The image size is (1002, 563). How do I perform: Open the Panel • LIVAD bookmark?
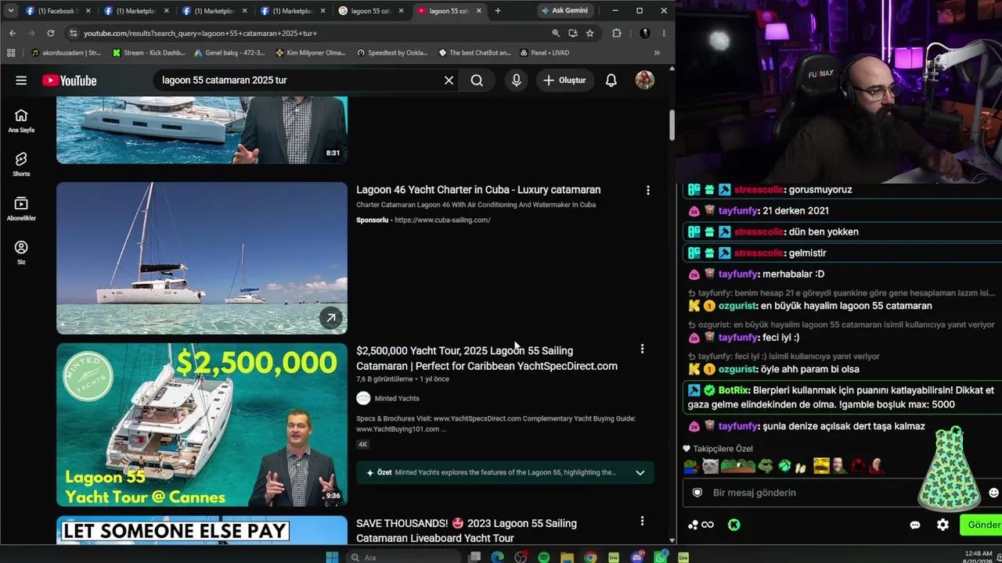[544, 52]
